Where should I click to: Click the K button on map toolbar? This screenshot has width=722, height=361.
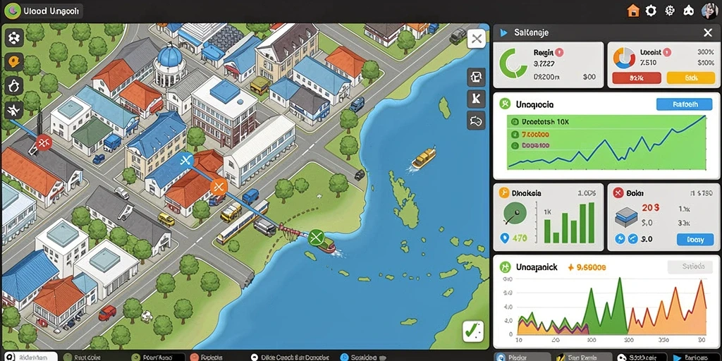pos(476,99)
